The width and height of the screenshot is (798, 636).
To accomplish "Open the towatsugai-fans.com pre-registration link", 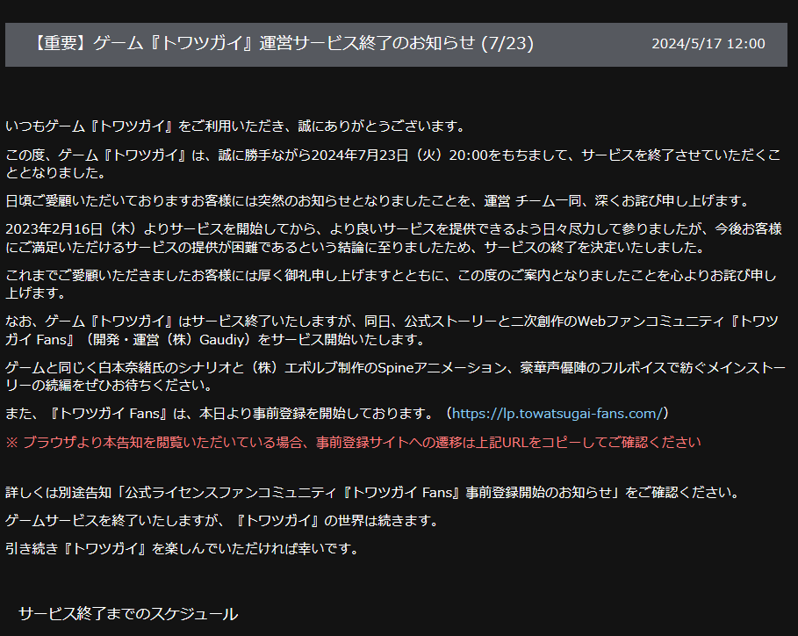I will 557,414.
